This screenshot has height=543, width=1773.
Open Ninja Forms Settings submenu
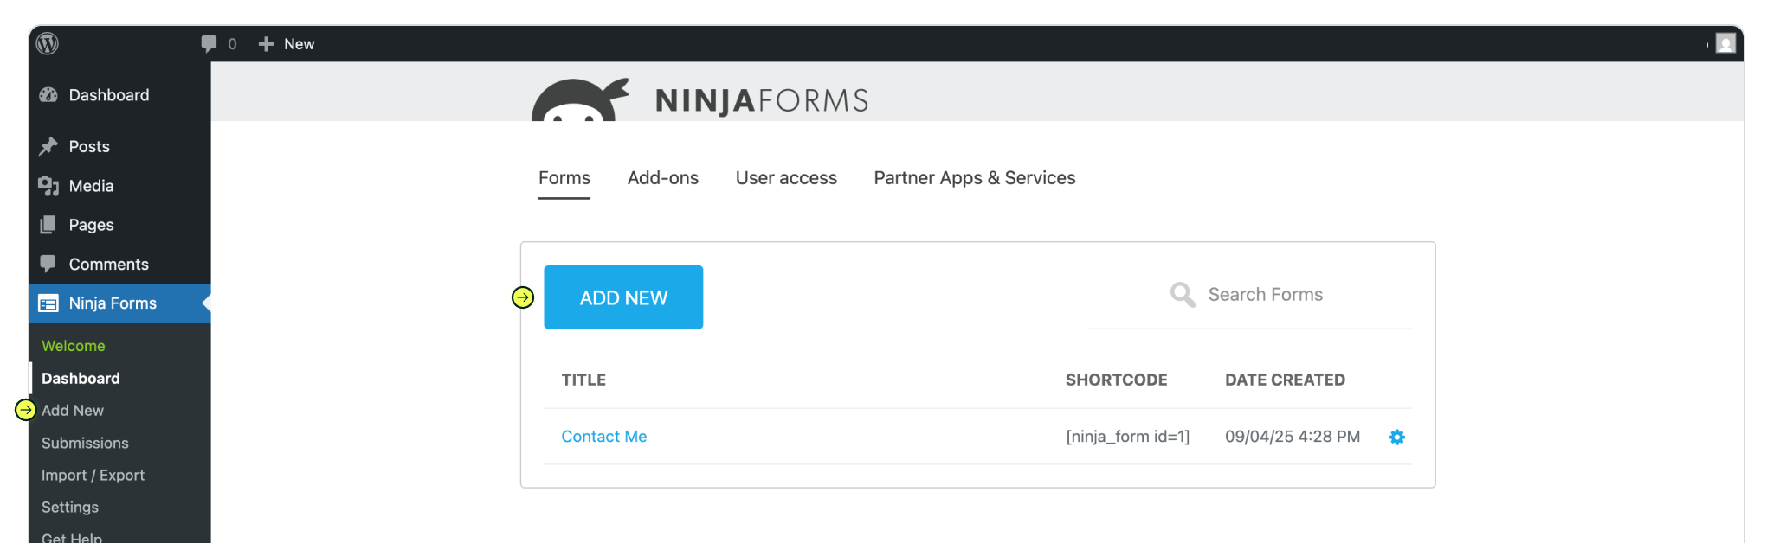pyautogui.click(x=70, y=507)
